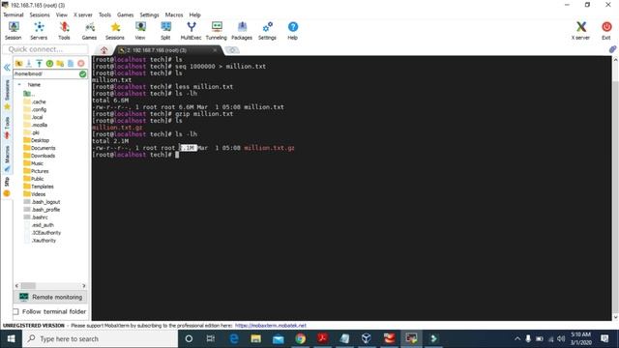Click the new tab button beside session tab
This screenshot has height=348, width=619.
point(232,50)
